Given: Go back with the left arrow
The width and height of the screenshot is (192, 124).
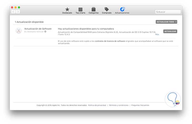Looking at the screenshot, I should point(13,12).
